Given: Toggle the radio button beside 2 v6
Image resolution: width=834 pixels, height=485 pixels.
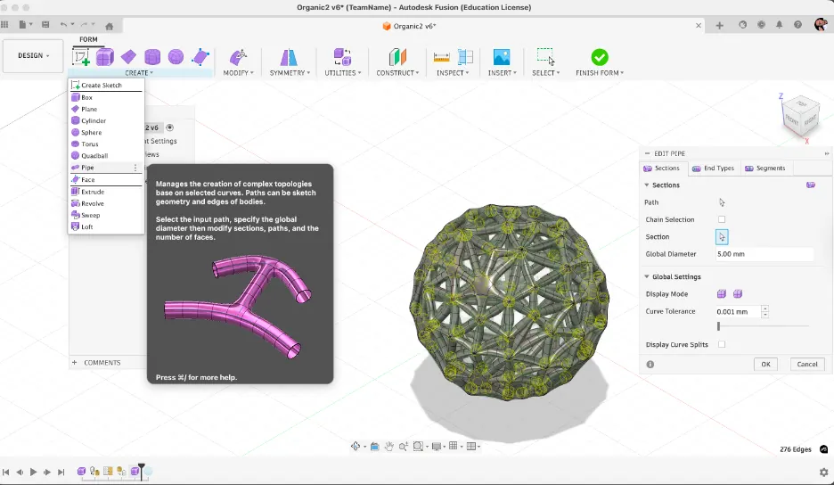Looking at the screenshot, I should [169, 127].
